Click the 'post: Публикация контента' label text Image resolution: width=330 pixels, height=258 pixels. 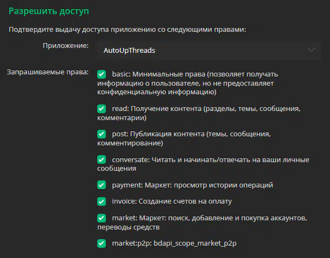pyautogui.click(x=158, y=134)
